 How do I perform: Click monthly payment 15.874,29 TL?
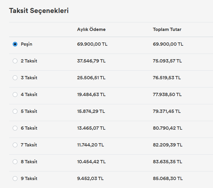pos(91,111)
